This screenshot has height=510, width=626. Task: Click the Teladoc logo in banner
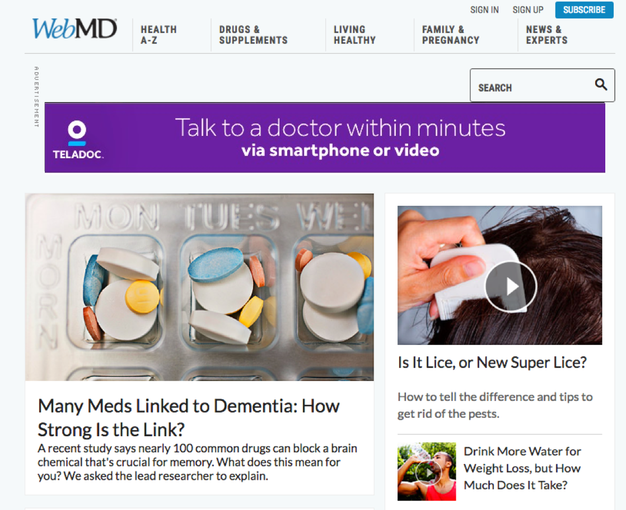(77, 140)
